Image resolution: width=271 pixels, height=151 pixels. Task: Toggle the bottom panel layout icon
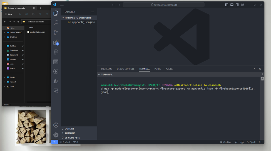pos(232,5)
